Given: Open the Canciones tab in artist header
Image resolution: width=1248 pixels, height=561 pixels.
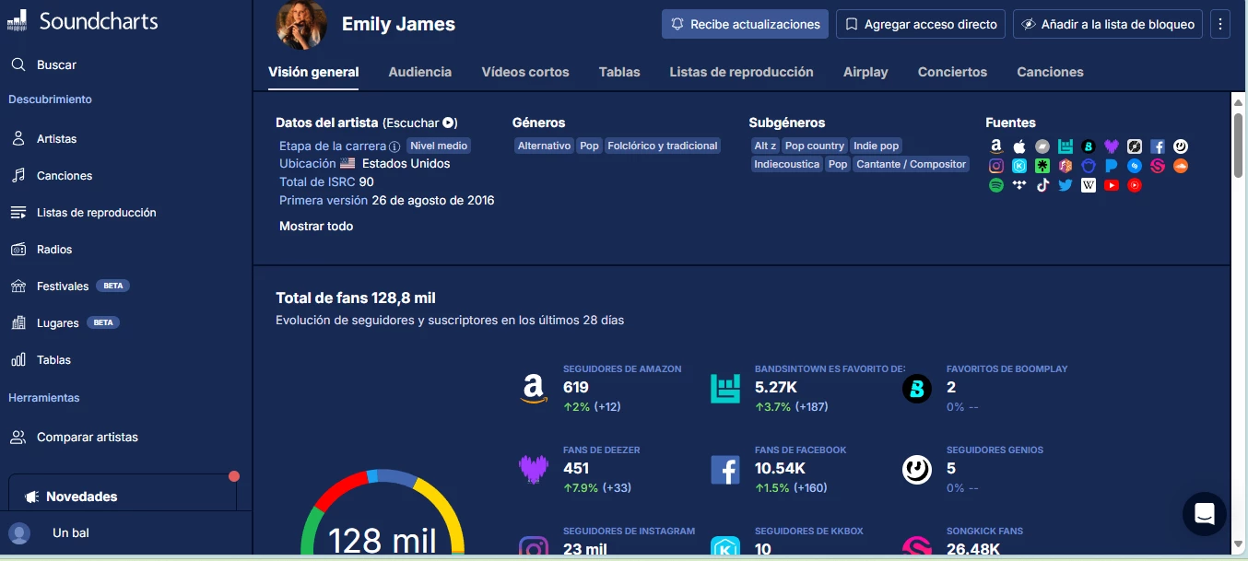Looking at the screenshot, I should (x=1050, y=72).
